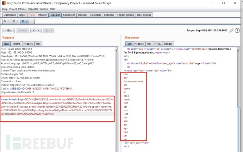This screenshot has height=152, width=243.
Task: Open the Intruder menu
Action: pos(22,9)
